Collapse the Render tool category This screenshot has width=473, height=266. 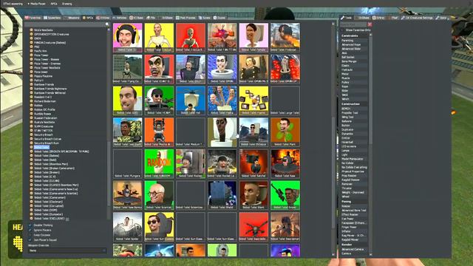coord(354,245)
